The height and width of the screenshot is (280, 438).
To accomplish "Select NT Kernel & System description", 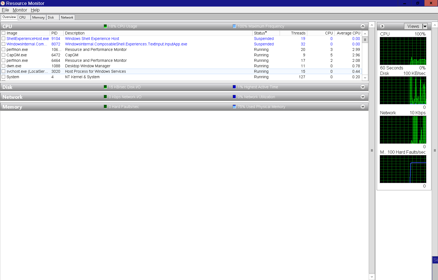I will coord(82,77).
